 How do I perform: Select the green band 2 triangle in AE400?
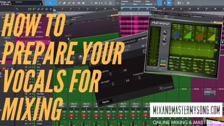[x=188, y=35]
